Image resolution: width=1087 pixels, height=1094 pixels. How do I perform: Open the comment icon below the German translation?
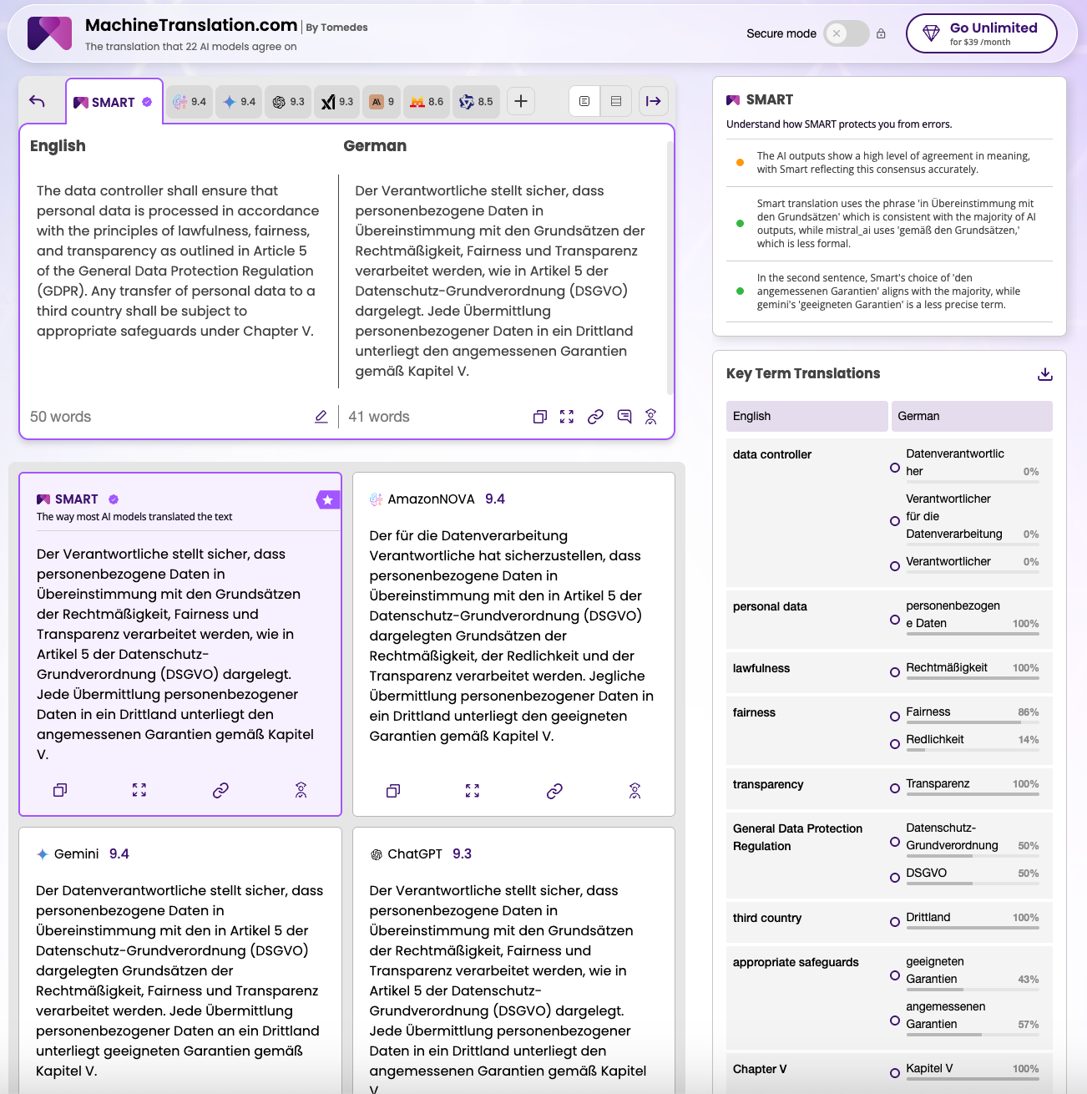coord(624,417)
